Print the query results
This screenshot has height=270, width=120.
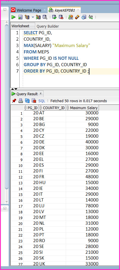click(20, 101)
